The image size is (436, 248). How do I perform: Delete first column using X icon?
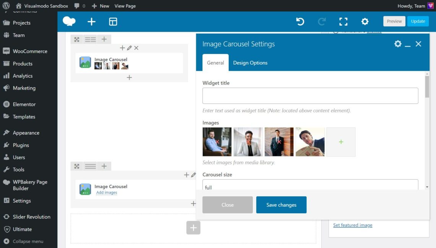136,48
